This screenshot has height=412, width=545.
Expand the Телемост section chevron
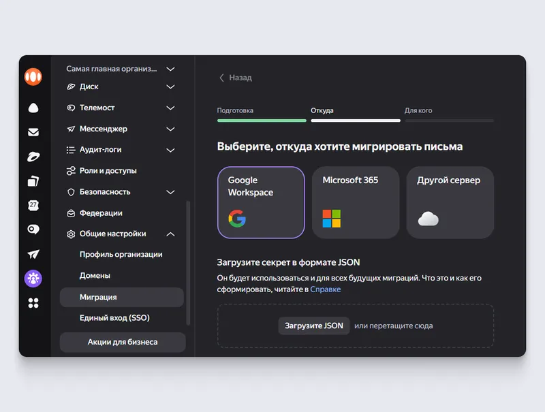[x=170, y=108]
